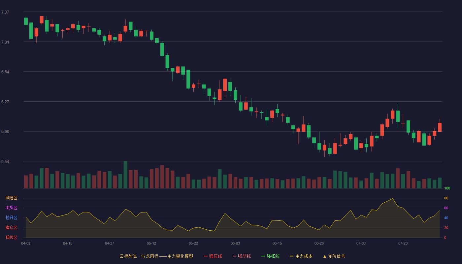Toggle the 强压线 legend series
The height and width of the screenshot is (264, 462).
click(213, 256)
